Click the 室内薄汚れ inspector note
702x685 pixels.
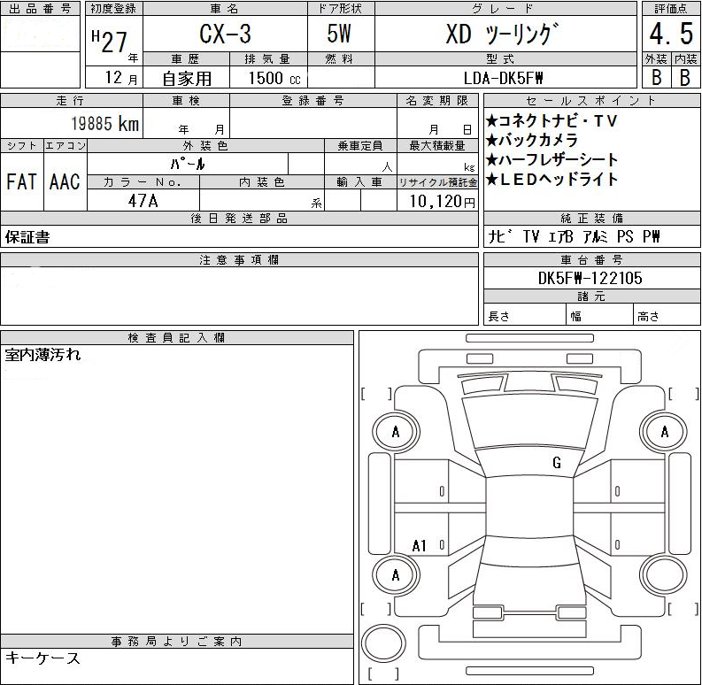pos(42,355)
